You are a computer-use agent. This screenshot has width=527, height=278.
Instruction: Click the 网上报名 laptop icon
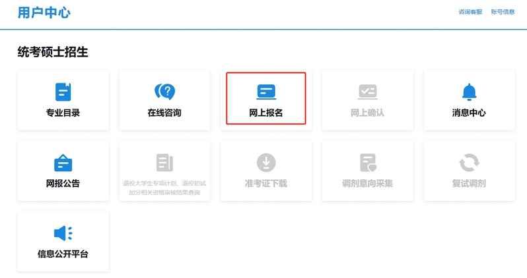(x=266, y=92)
